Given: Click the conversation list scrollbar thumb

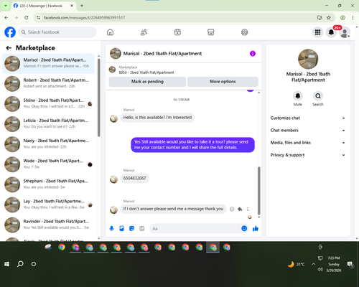Looking at the screenshot, I should tap(98, 98).
